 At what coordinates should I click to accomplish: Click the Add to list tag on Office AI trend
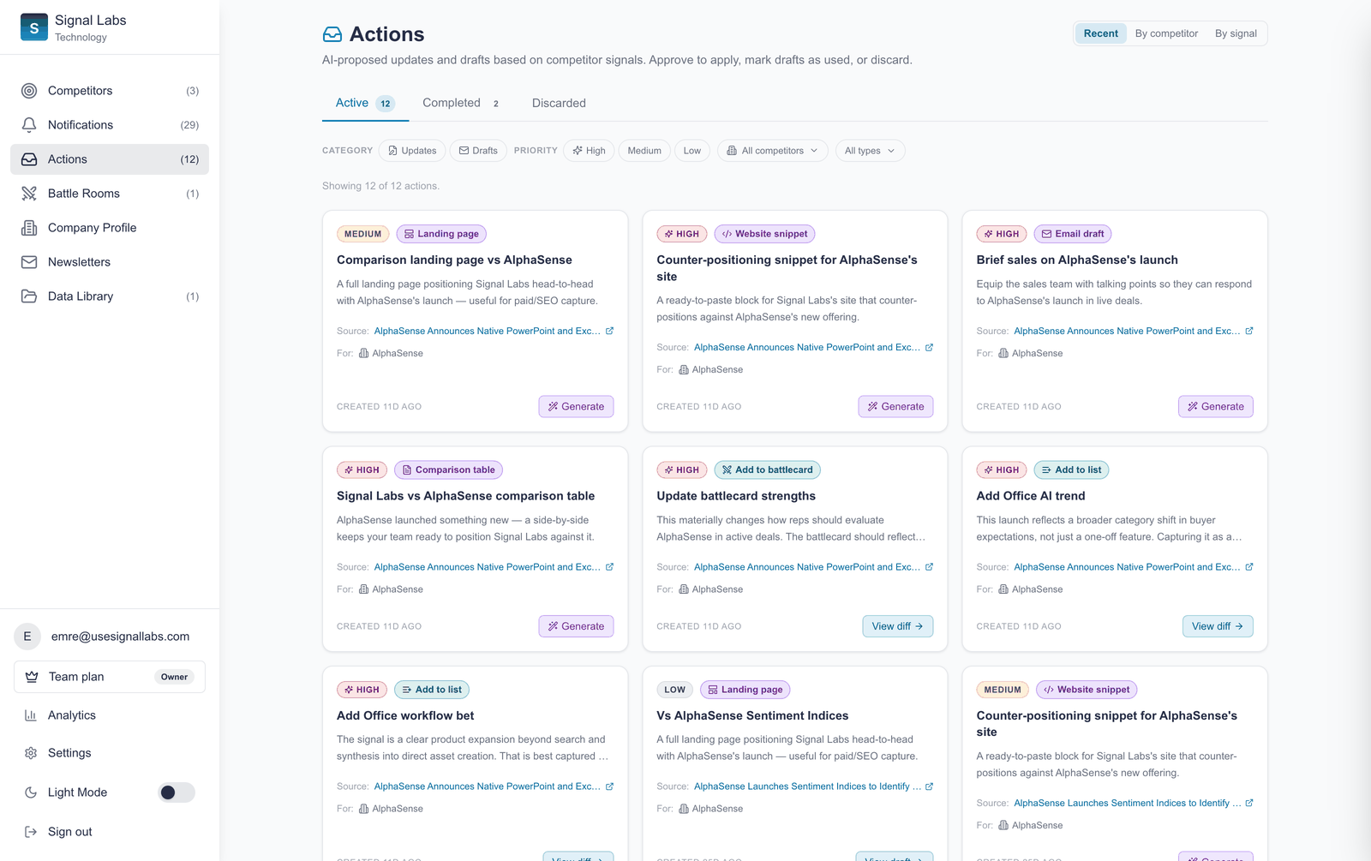click(x=1071, y=470)
